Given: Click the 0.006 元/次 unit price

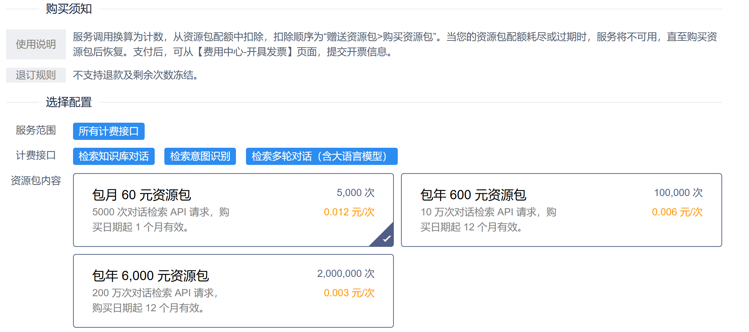Looking at the screenshot, I should pyautogui.click(x=677, y=212).
